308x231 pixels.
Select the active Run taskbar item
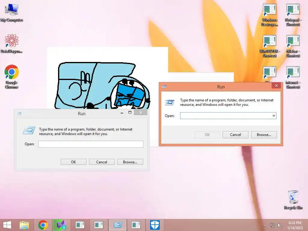click(118, 225)
